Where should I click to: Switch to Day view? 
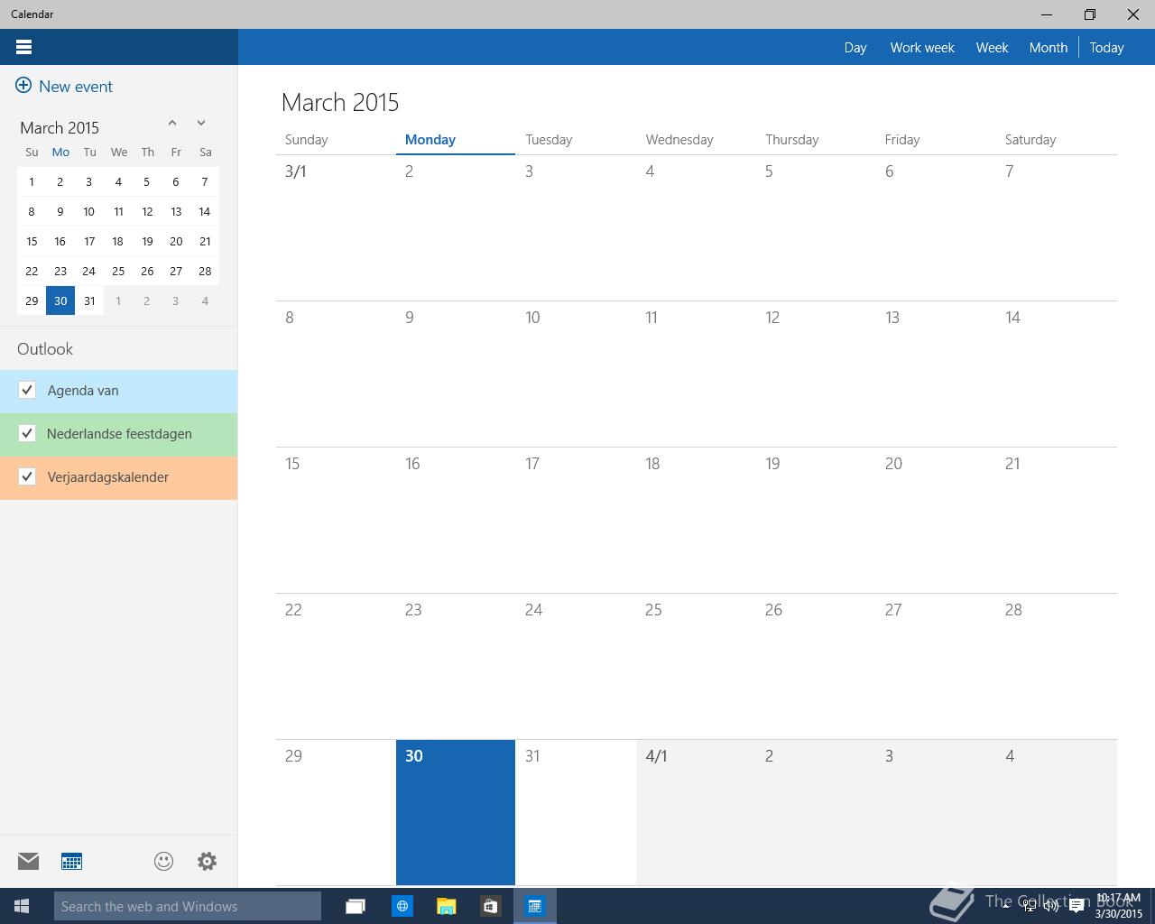tap(855, 47)
